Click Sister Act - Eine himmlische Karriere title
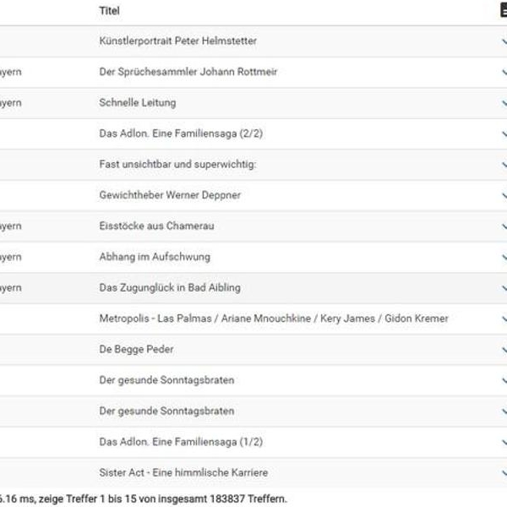The image size is (507, 507). [183, 472]
